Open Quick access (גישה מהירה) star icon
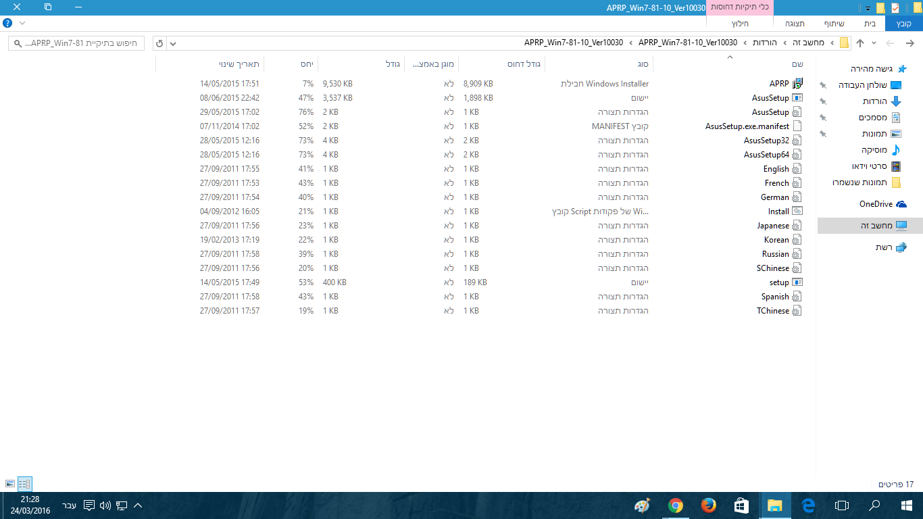Viewport: 923px width, 519px height. (x=902, y=69)
